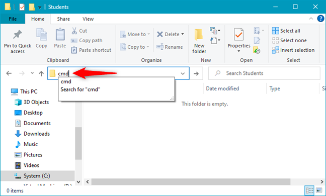Click Select none in ribbon
Image resolution: width=326 pixels, height=196 pixels.
tap(289, 41)
